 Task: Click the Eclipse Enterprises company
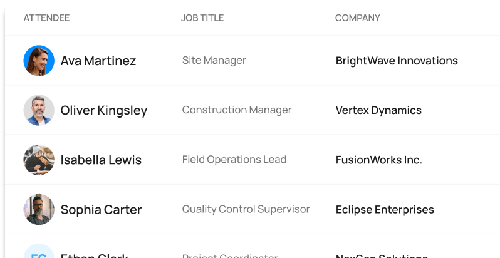[x=385, y=209]
